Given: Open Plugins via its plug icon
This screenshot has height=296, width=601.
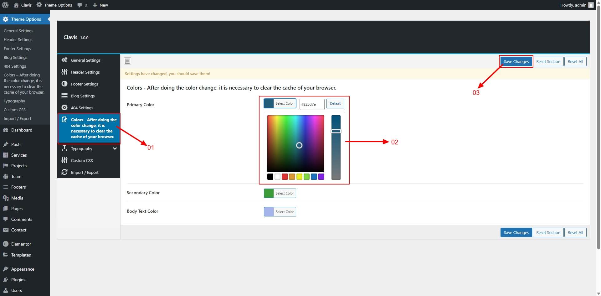Looking at the screenshot, I should tap(6, 280).
